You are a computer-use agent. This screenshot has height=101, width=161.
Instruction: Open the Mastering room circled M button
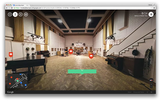point(26,15)
